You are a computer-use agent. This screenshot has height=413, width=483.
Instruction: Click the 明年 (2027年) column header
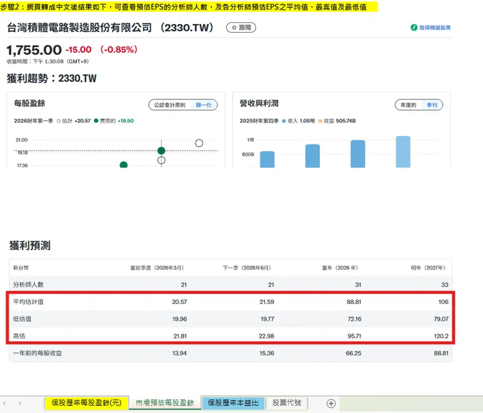(x=428, y=268)
